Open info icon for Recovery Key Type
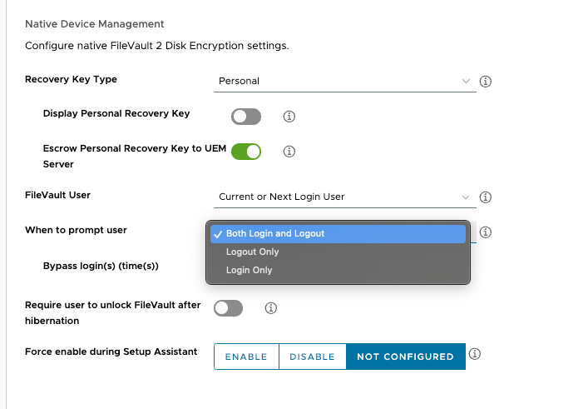Image resolution: width=588 pixels, height=409 pixels. (485, 81)
